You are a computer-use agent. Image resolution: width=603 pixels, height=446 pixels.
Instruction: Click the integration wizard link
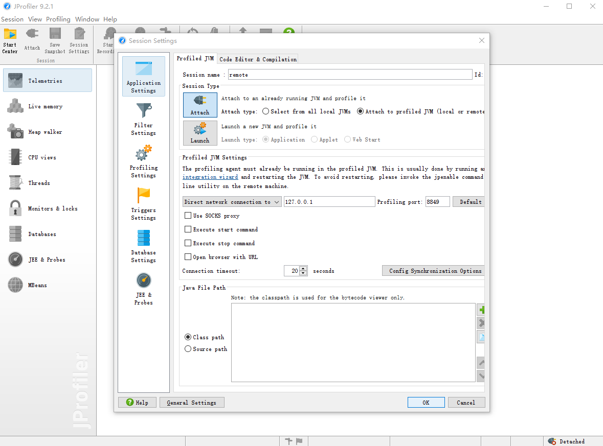pos(210,177)
